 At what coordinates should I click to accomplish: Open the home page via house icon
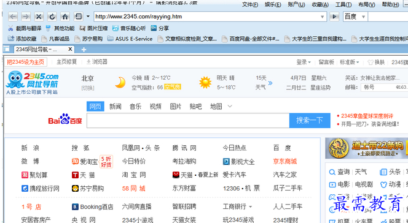click(65, 17)
